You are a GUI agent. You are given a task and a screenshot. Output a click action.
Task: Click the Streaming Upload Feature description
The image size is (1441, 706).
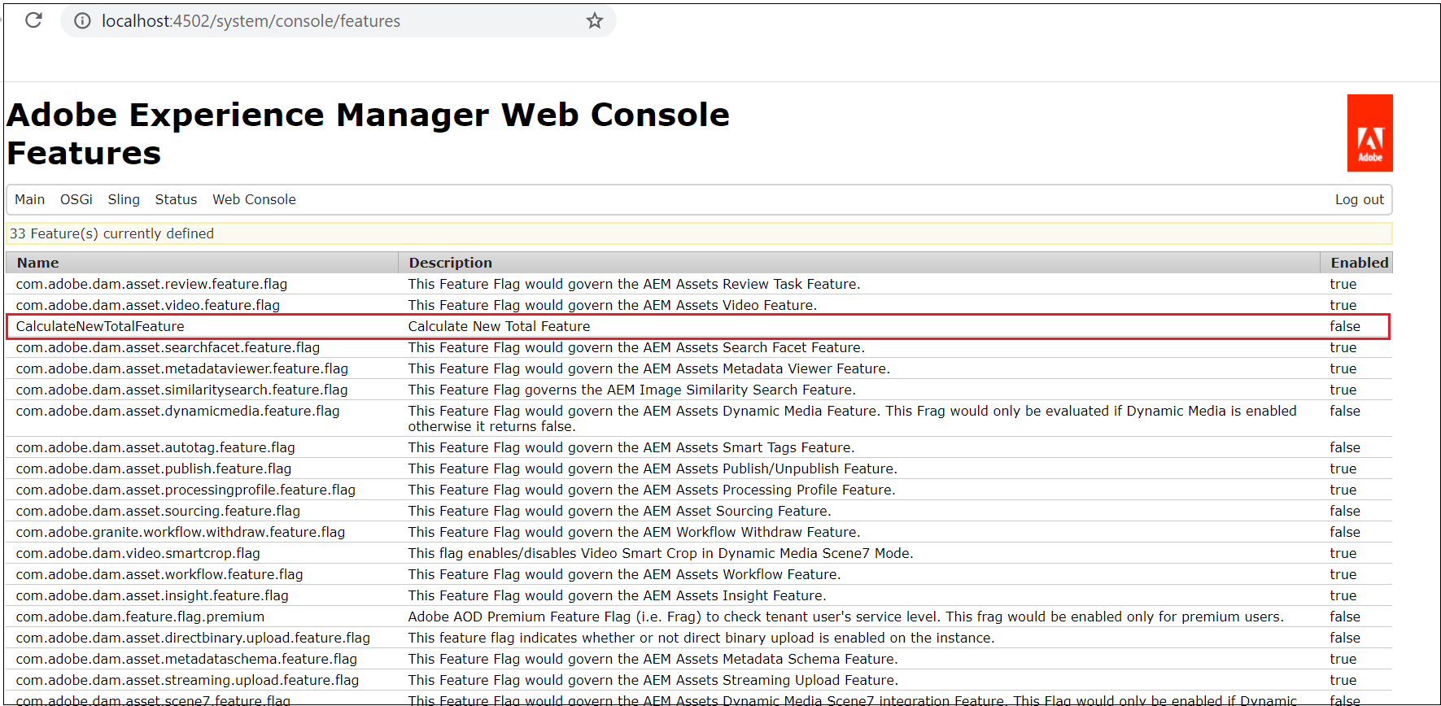click(653, 680)
